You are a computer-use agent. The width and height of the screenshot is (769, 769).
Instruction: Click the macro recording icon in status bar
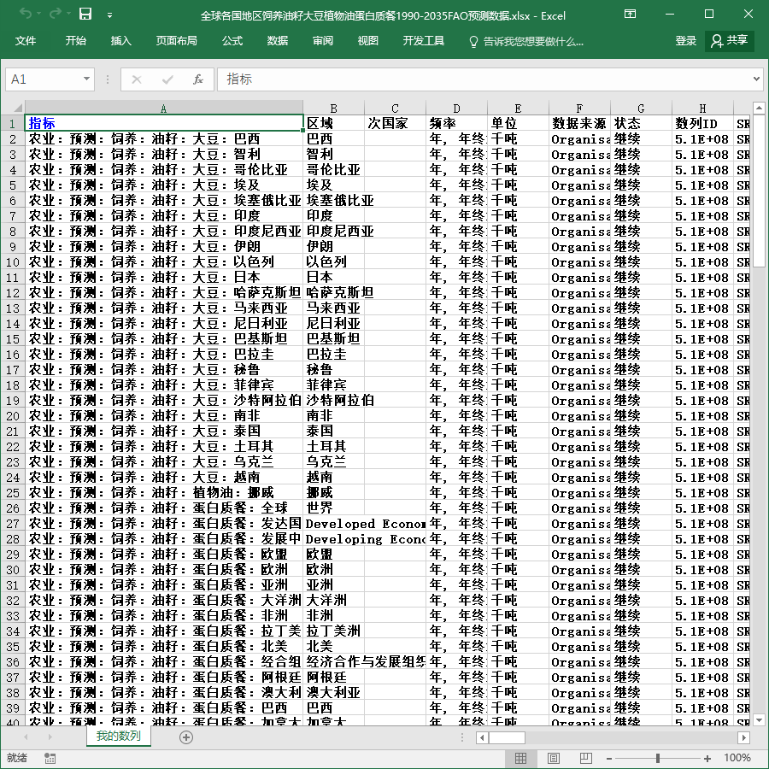pyautogui.click(x=50, y=758)
